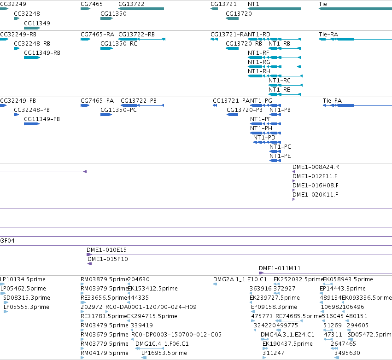
Task: Select EST 3495630 label
Action: tap(347, 353)
